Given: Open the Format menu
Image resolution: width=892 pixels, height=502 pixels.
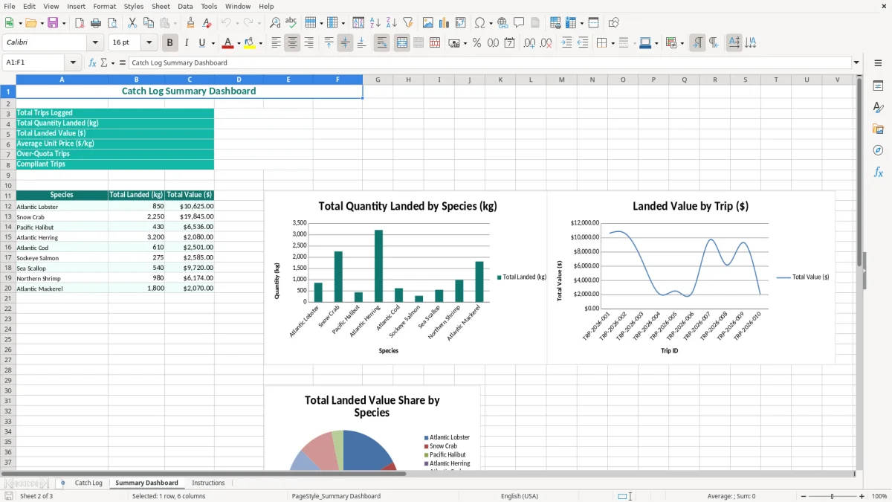Looking at the screenshot, I should 104,6.
